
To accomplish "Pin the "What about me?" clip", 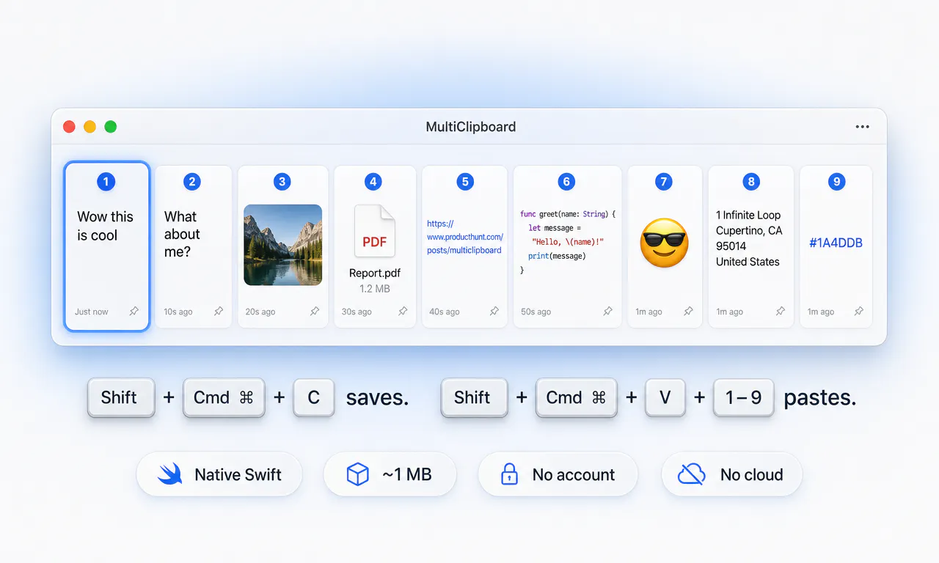I will pos(218,312).
